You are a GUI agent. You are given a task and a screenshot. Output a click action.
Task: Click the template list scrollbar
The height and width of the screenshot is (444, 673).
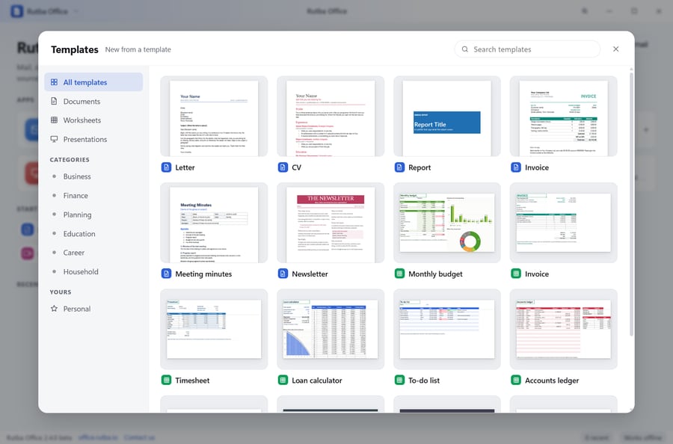[631, 204]
